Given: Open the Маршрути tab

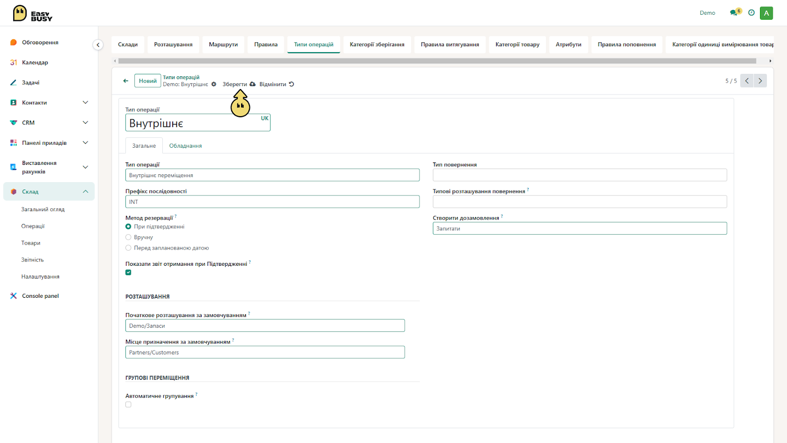Looking at the screenshot, I should click(223, 44).
